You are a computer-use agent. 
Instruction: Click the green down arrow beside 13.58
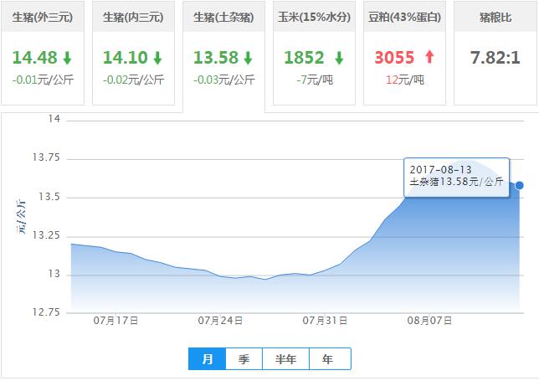(x=248, y=58)
